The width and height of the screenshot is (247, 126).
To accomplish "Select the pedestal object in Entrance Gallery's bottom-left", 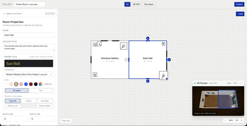I will coord(95,75).
